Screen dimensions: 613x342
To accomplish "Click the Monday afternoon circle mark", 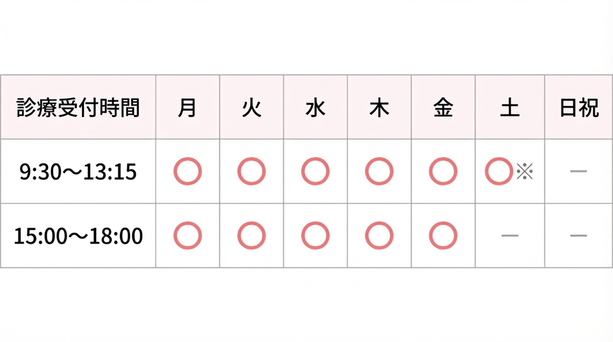I will pos(188,236).
